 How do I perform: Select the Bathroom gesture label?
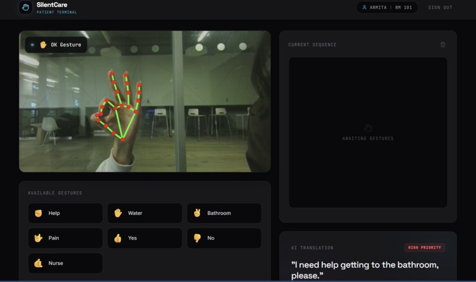(x=219, y=213)
